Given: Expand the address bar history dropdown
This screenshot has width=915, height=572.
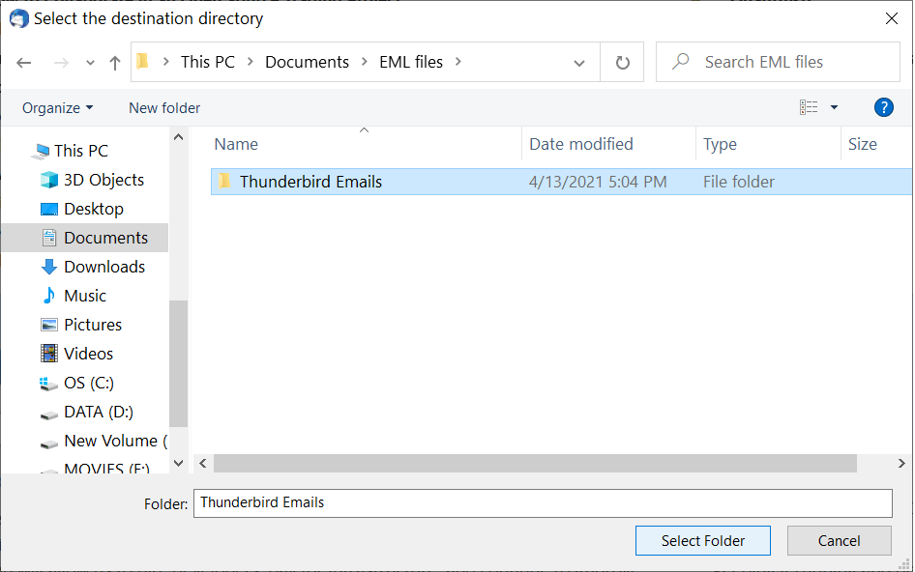Looking at the screenshot, I should (579, 63).
